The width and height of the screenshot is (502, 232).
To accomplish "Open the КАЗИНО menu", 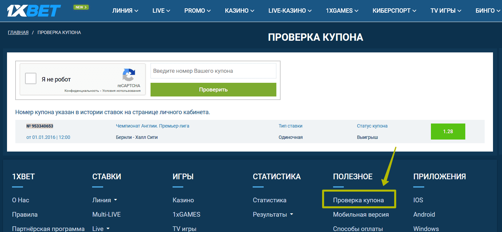I will [x=239, y=10].
